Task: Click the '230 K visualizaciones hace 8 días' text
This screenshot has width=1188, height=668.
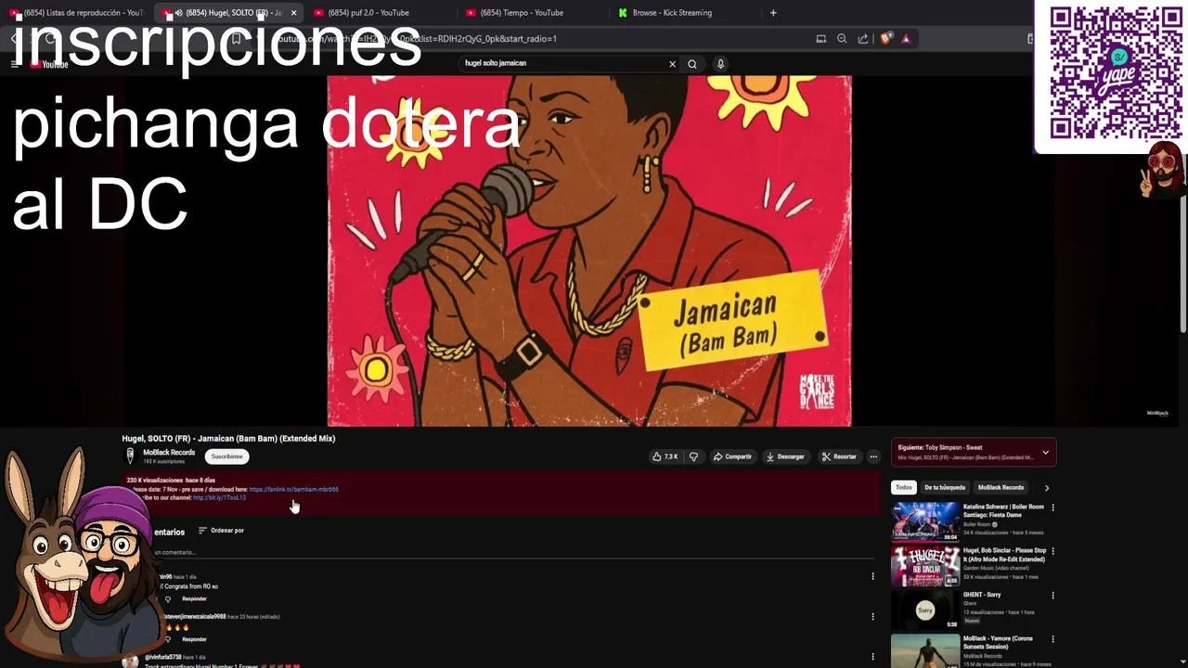Action: pyautogui.click(x=171, y=481)
